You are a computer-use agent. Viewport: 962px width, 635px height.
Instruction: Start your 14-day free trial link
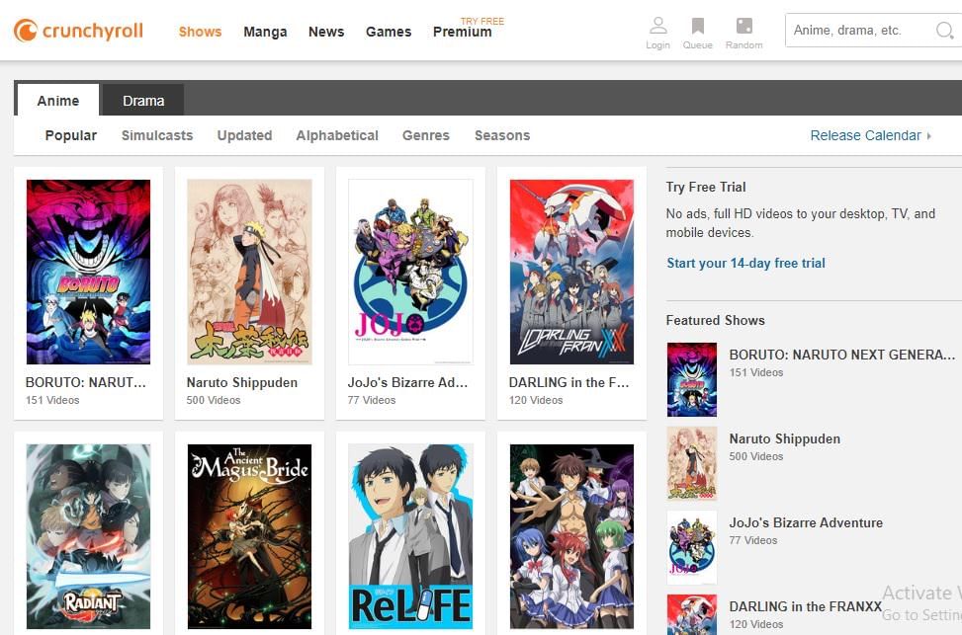(x=745, y=263)
